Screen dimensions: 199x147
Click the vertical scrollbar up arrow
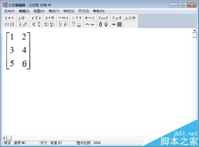tap(195, 31)
